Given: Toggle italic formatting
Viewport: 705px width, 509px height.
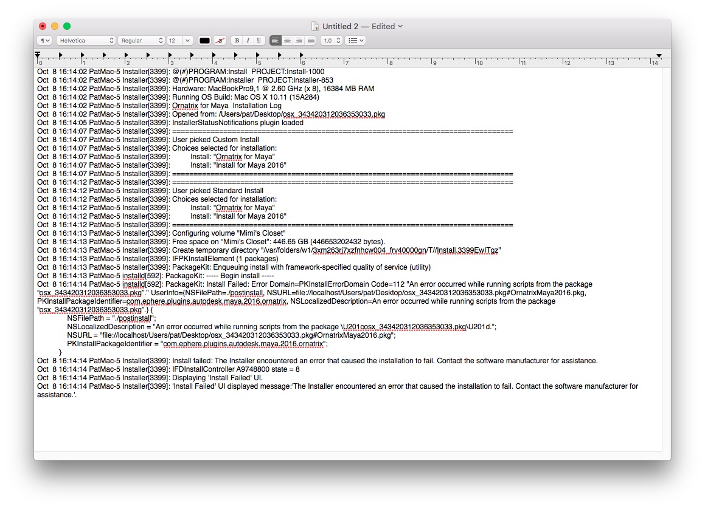Looking at the screenshot, I should [248, 41].
